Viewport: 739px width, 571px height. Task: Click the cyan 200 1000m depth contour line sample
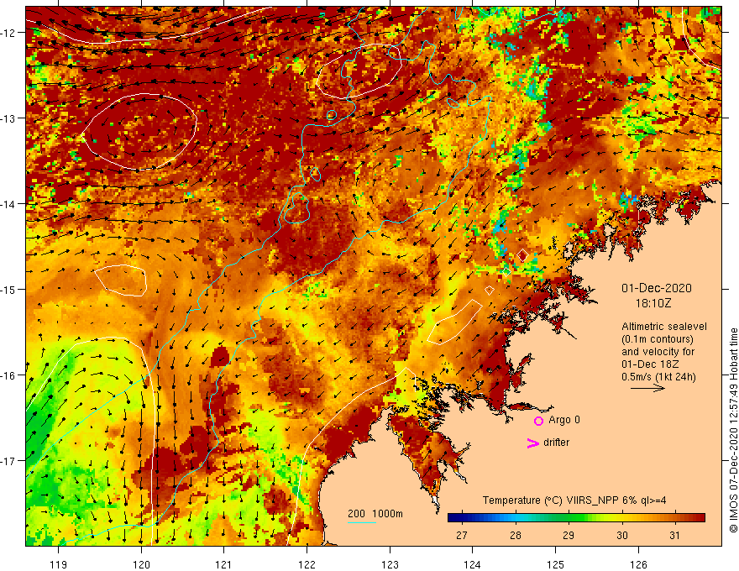pyautogui.click(x=361, y=522)
